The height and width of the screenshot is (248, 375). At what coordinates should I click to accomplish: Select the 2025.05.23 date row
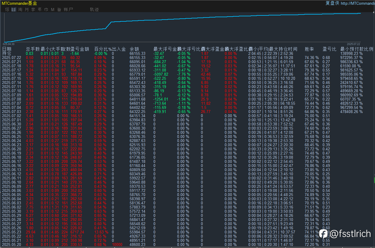12,232
